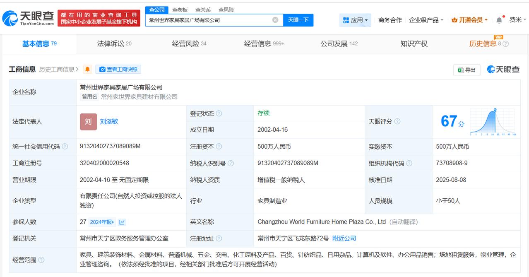Clear the search box with the X icon

point(275,20)
